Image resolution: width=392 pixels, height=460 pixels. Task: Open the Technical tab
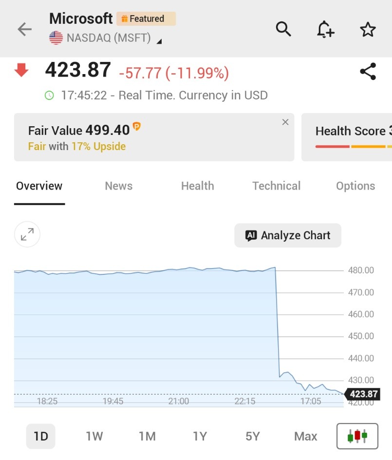pos(276,186)
